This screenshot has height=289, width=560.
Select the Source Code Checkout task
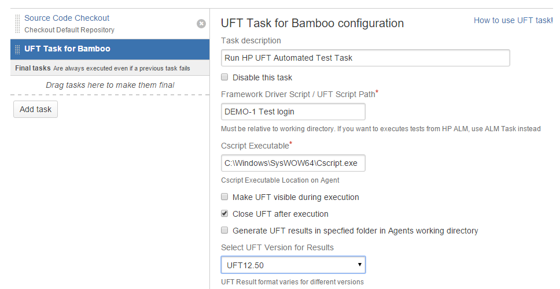point(67,18)
